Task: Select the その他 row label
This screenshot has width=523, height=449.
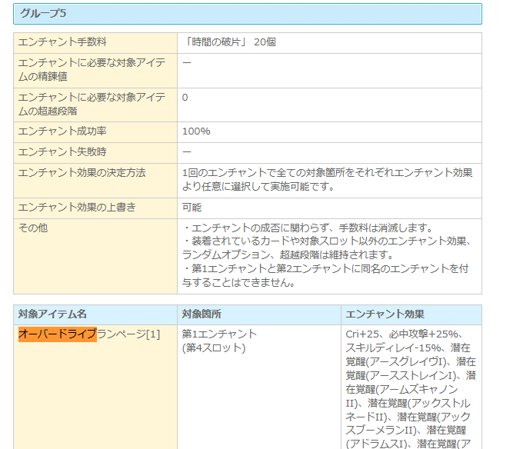Action: click(33, 228)
